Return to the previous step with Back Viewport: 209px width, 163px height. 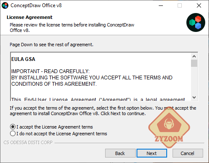click(x=120, y=153)
